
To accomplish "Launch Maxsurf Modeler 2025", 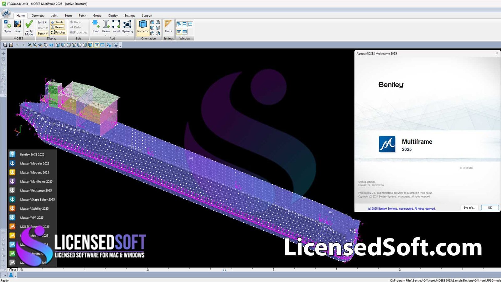I will coord(32,164).
